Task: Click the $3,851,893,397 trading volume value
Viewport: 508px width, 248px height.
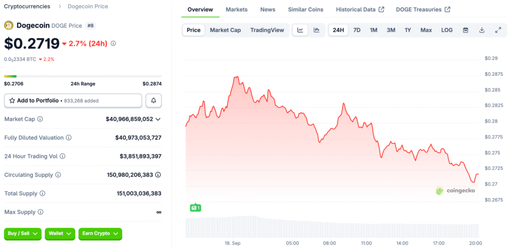Action: [140, 156]
